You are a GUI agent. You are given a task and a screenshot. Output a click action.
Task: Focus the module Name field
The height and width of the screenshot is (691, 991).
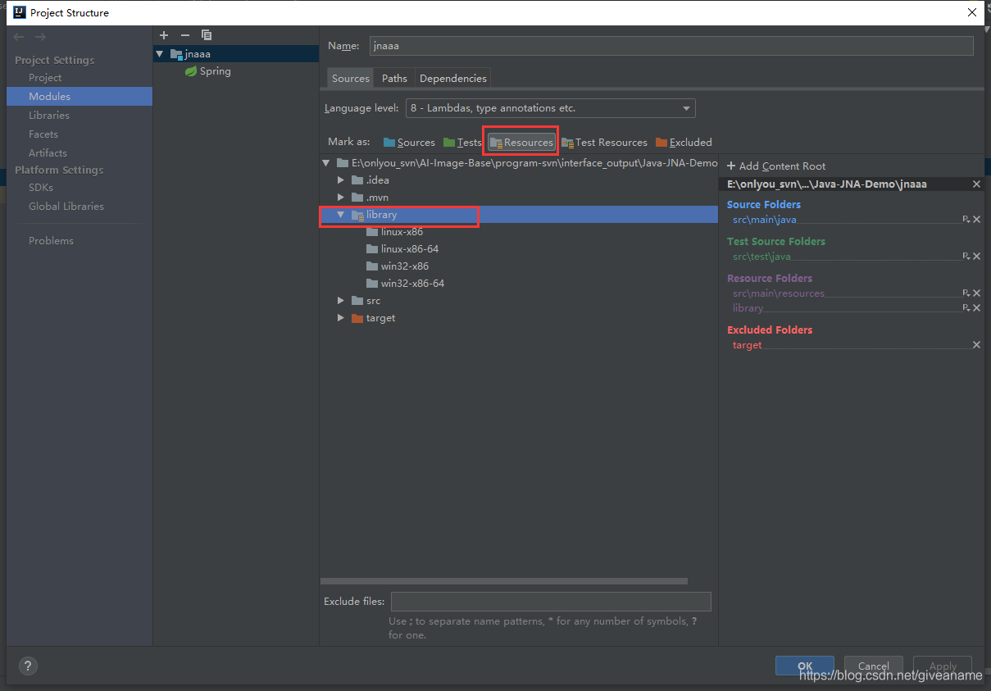(671, 46)
